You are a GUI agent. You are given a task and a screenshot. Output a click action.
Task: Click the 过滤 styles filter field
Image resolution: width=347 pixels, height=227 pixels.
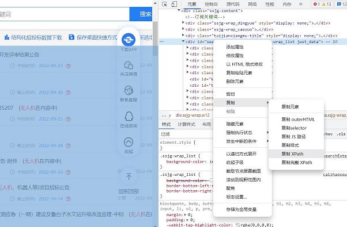186,134
